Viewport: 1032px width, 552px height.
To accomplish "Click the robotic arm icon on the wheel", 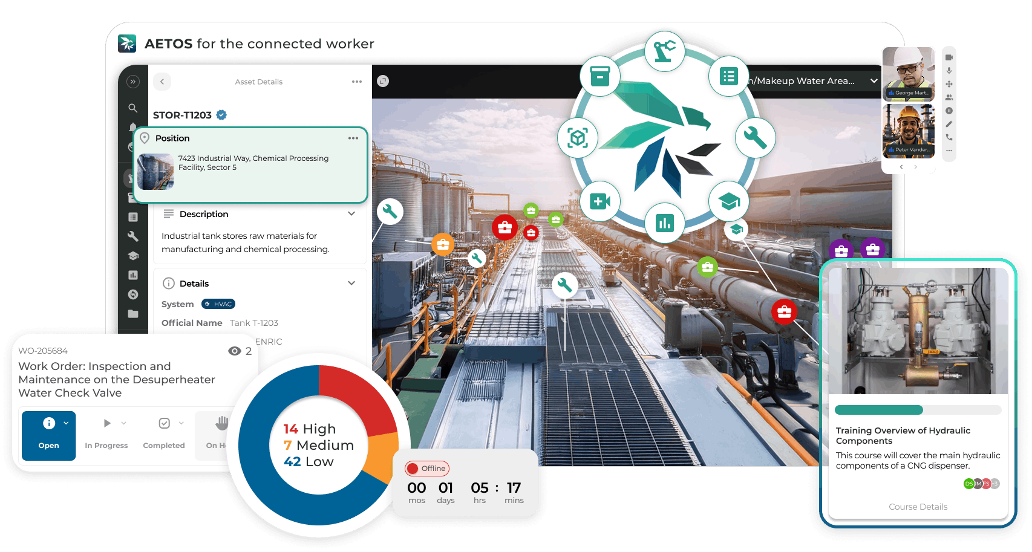I will click(x=664, y=51).
